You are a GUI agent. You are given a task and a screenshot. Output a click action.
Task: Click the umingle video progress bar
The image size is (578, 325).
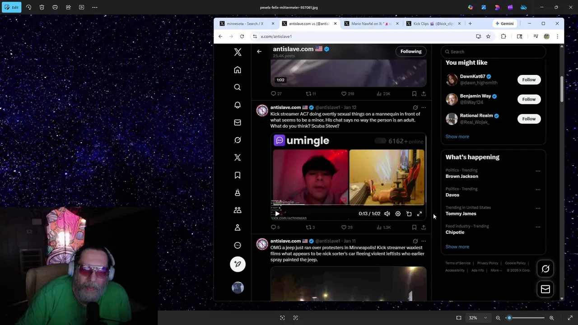[348, 205]
